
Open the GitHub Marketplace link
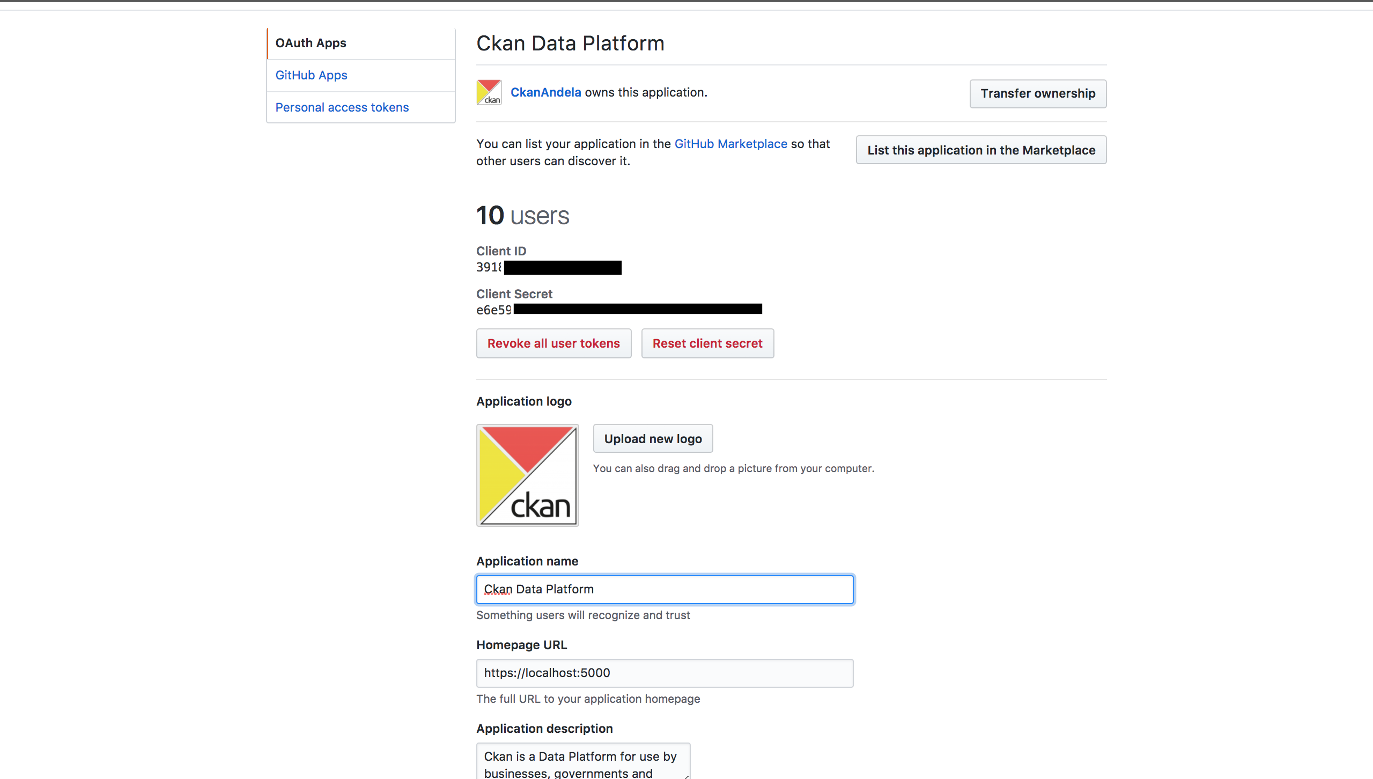(730, 144)
